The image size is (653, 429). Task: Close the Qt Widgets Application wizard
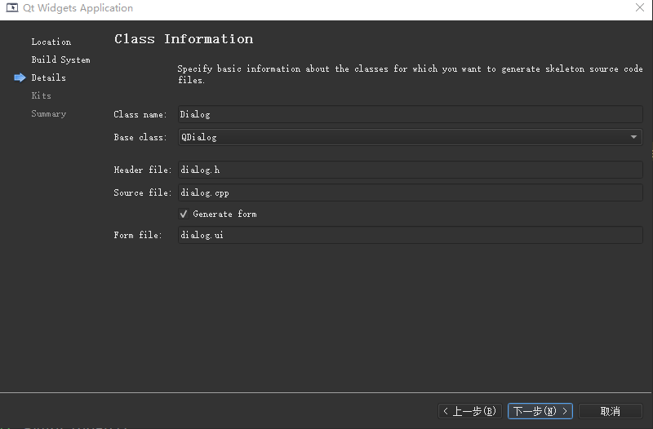click(x=640, y=7)
